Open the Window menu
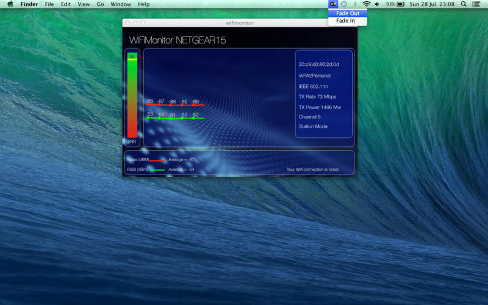The image size is (488, 305). (121, 4)
